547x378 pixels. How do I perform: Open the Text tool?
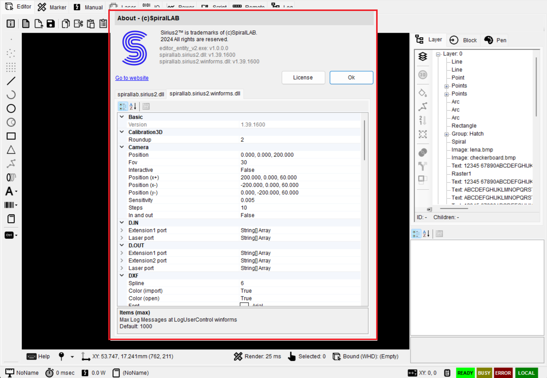coord(11,191)
